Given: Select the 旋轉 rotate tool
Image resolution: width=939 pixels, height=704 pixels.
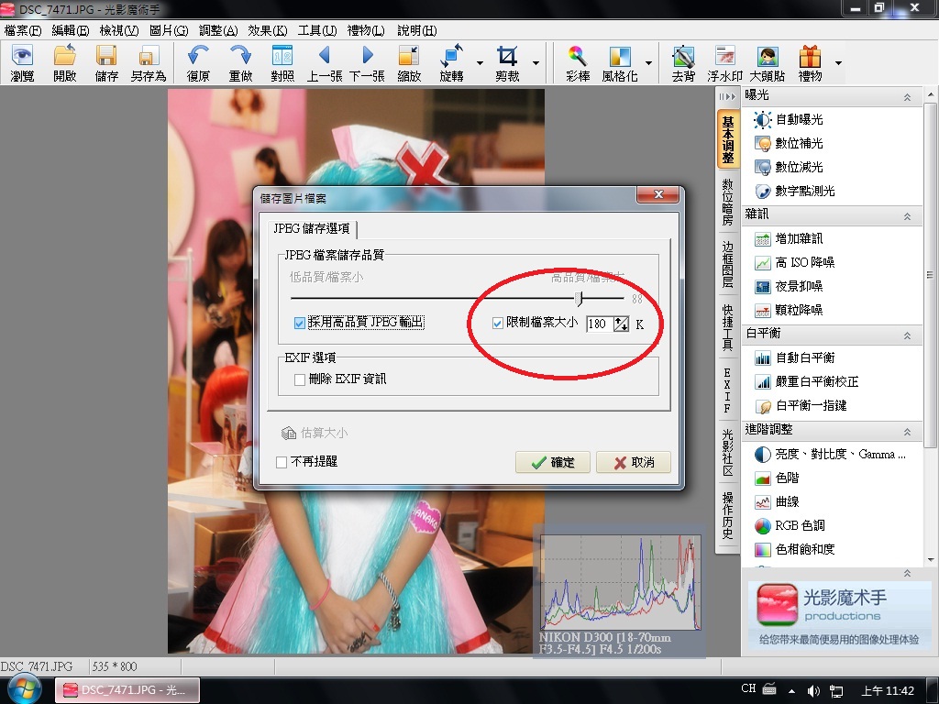Looking at the screenshot, I should (x=452, y=63).
